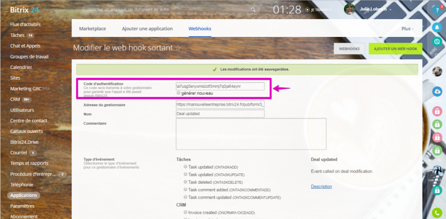Open Chat et Appels in left menu

[25, 46]
